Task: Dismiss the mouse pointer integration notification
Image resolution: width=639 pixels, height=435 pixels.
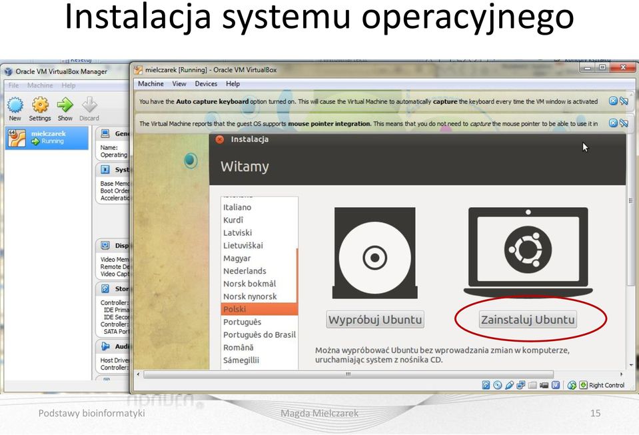Action: coord(613,123)
